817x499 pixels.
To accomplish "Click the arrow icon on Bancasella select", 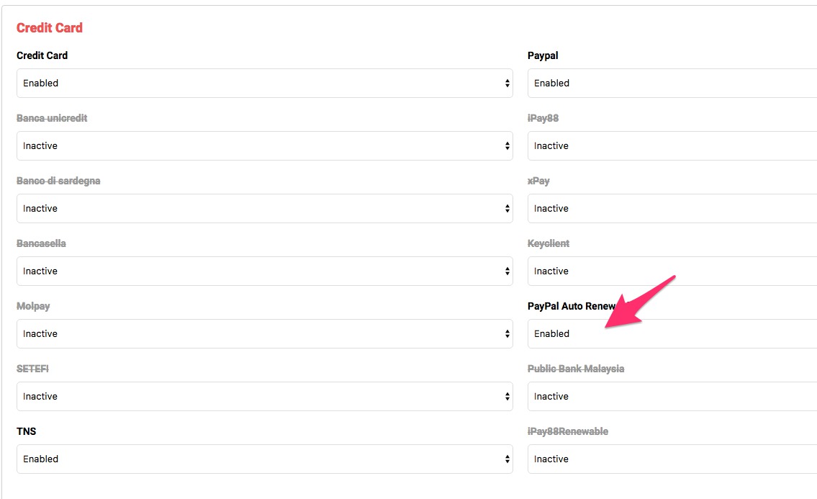I will (x=507, y=271).
